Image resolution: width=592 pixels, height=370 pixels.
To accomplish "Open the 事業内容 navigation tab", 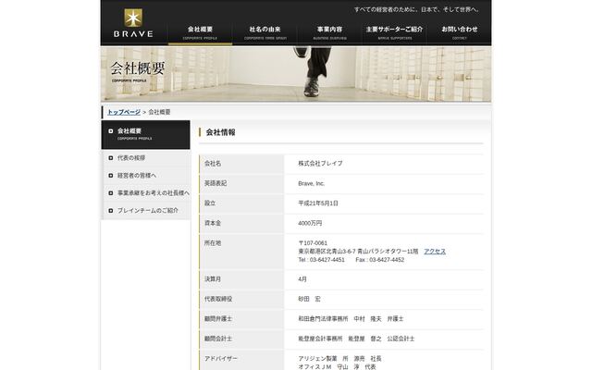I will coord(329,32).
